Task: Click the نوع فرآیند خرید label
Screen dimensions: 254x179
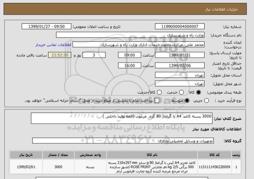Action: (228, 101)
